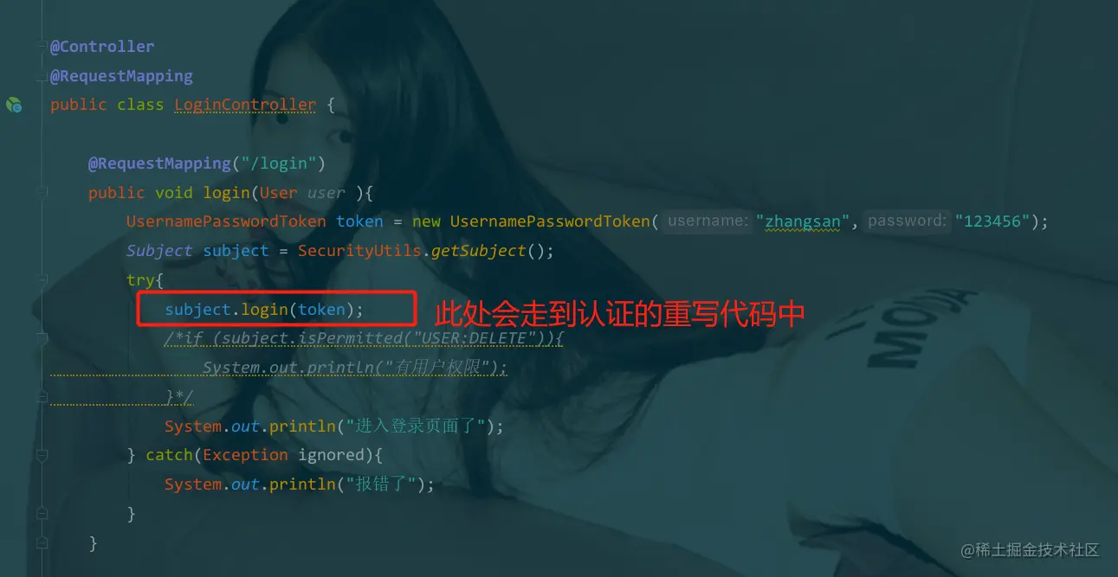
Task: Place cursor in "123456" string literal
Action: click(x=992, y=221)
